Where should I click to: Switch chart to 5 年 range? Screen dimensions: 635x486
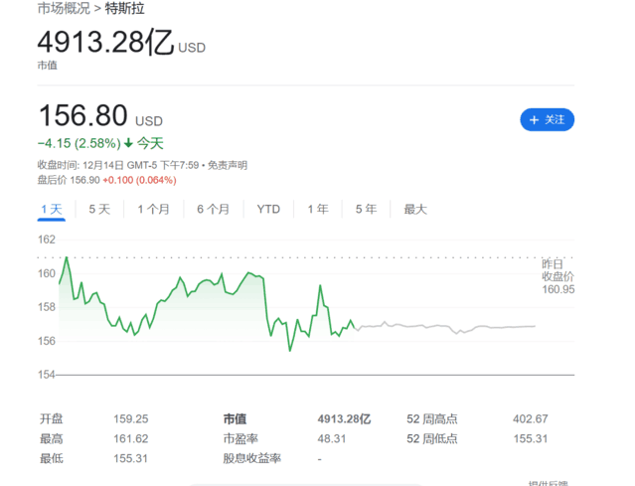coord(366,210)
